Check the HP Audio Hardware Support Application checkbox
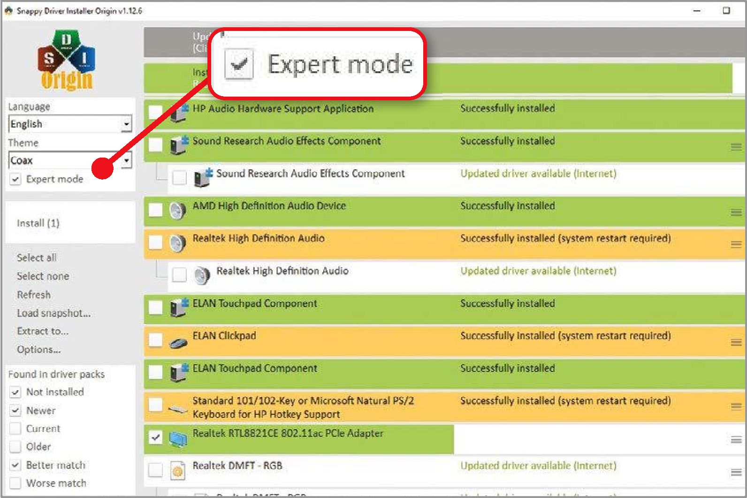Image resolution: width=747 pixels, height=498 pixels. point(155,113)
